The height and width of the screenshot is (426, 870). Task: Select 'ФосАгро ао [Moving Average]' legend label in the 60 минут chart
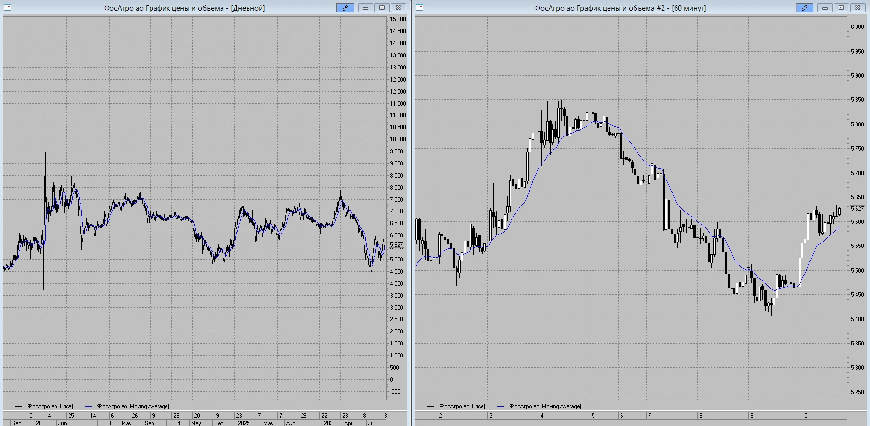545,406
